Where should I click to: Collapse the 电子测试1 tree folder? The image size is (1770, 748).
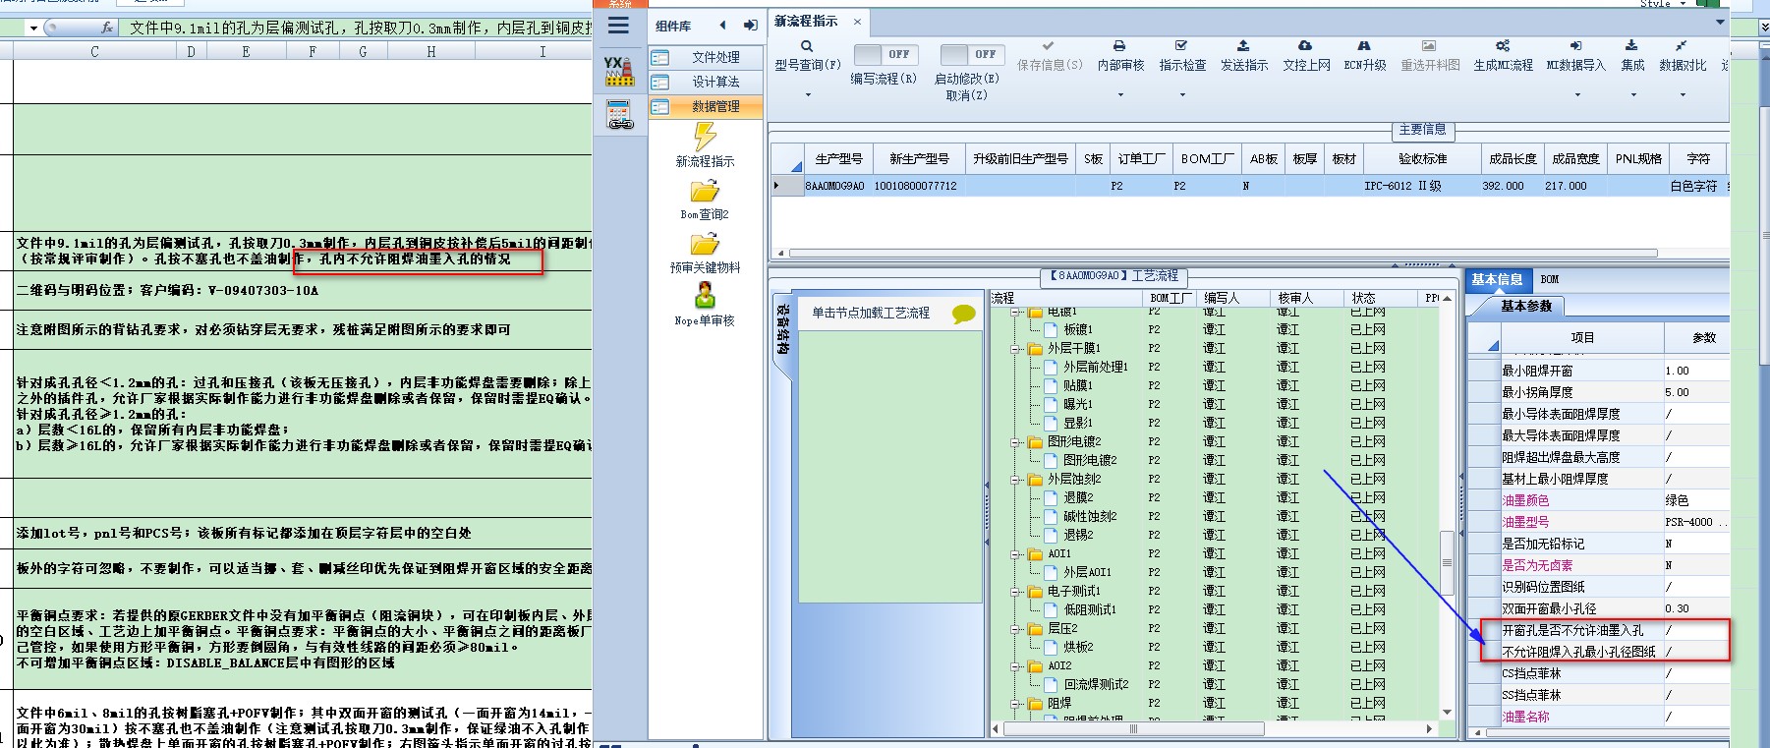click(1016, 591)
